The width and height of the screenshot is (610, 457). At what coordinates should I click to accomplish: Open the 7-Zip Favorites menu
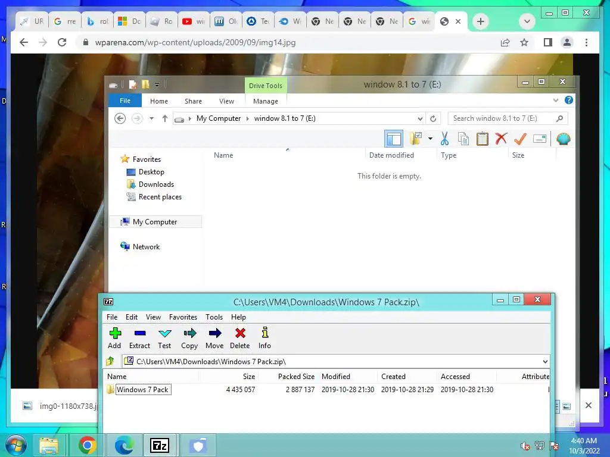click(183, 317)
